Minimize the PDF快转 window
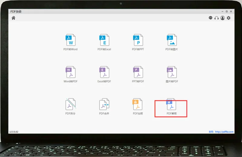The height and width of the screenshot is (157, 242). click(222, 11)
